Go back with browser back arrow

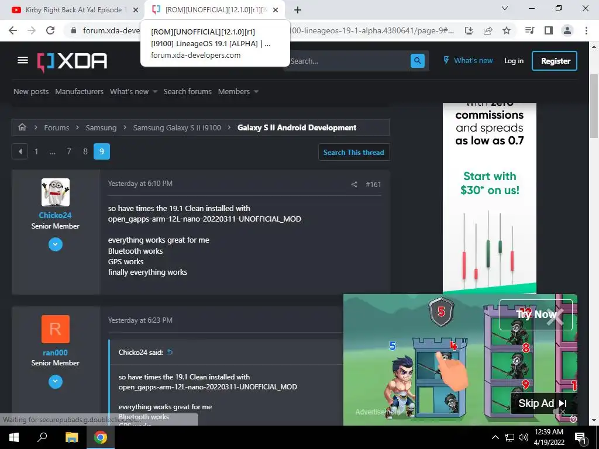[13, 30]
